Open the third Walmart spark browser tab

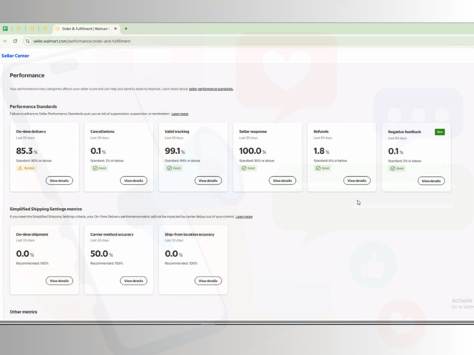(x=46, y=29)
